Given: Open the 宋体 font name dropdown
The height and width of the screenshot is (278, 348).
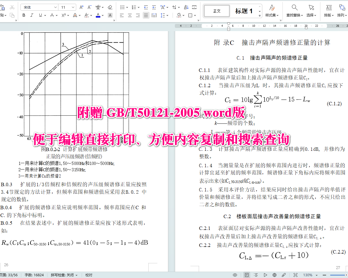Looking at the screenshot, I should tap(39, 7).
